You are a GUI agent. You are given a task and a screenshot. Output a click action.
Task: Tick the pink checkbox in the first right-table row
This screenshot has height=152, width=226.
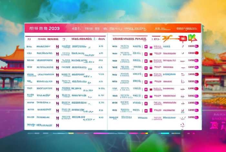pos(146,47)
